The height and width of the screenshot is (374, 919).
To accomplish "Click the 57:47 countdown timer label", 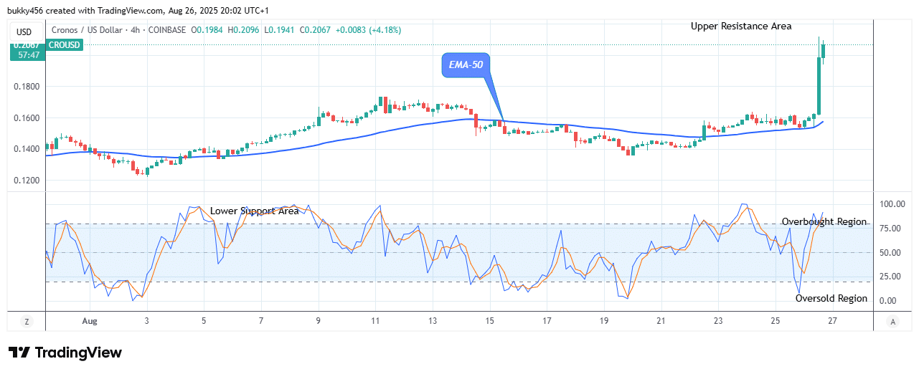I will (29, 54).
